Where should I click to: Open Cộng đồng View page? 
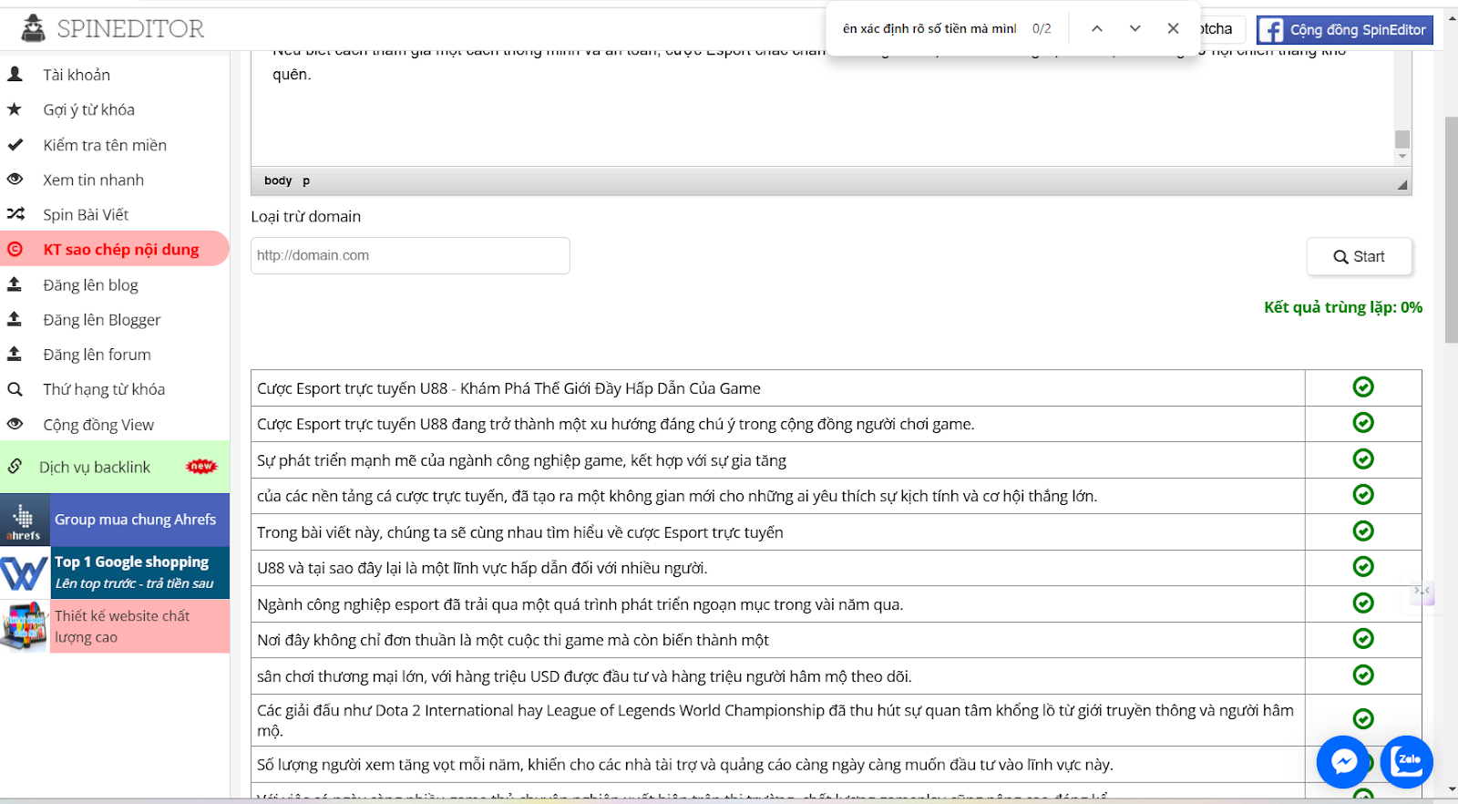point(98,425)
